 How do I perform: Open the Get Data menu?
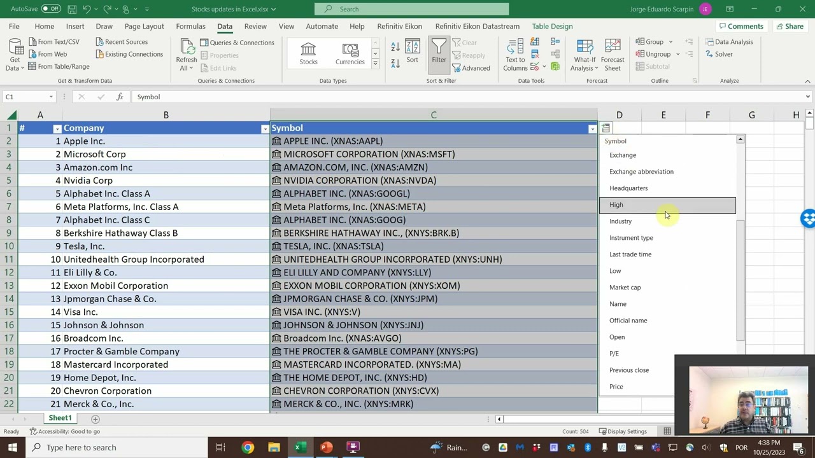tap(14, 55)
